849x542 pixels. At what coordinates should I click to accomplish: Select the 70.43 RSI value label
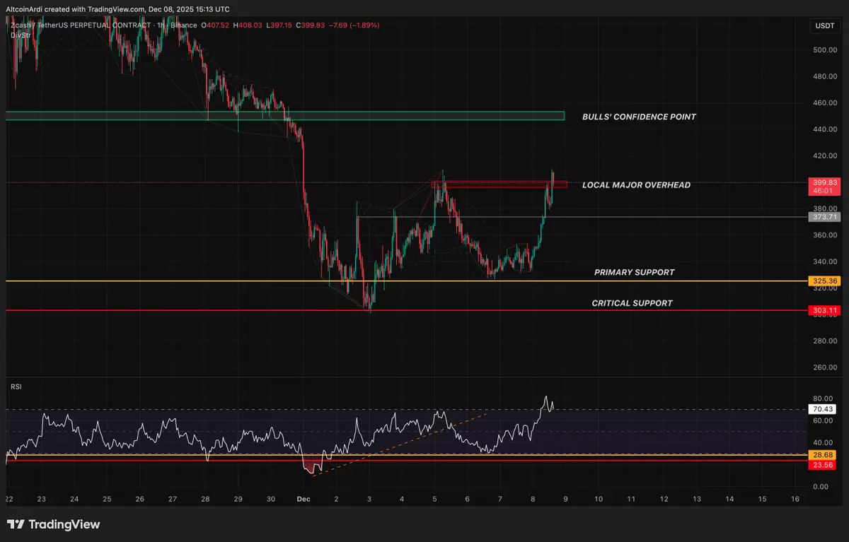click(823, 409)
